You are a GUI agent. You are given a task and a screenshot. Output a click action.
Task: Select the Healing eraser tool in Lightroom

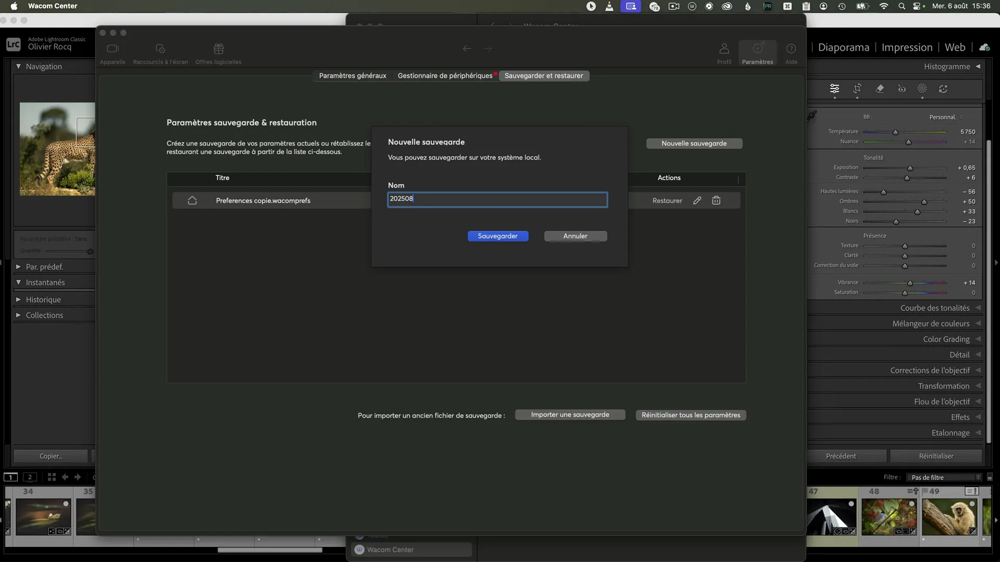point(880,89)
